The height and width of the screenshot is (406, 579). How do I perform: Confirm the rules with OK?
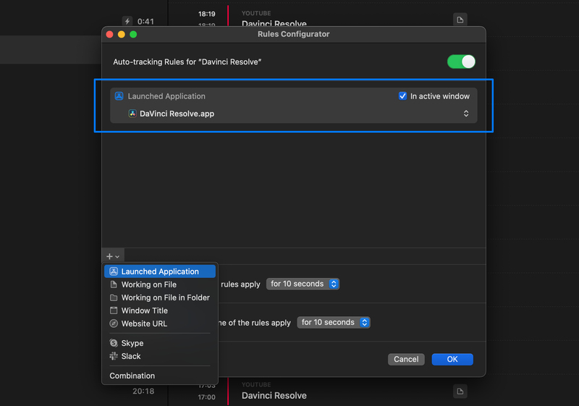click(452, 359)
